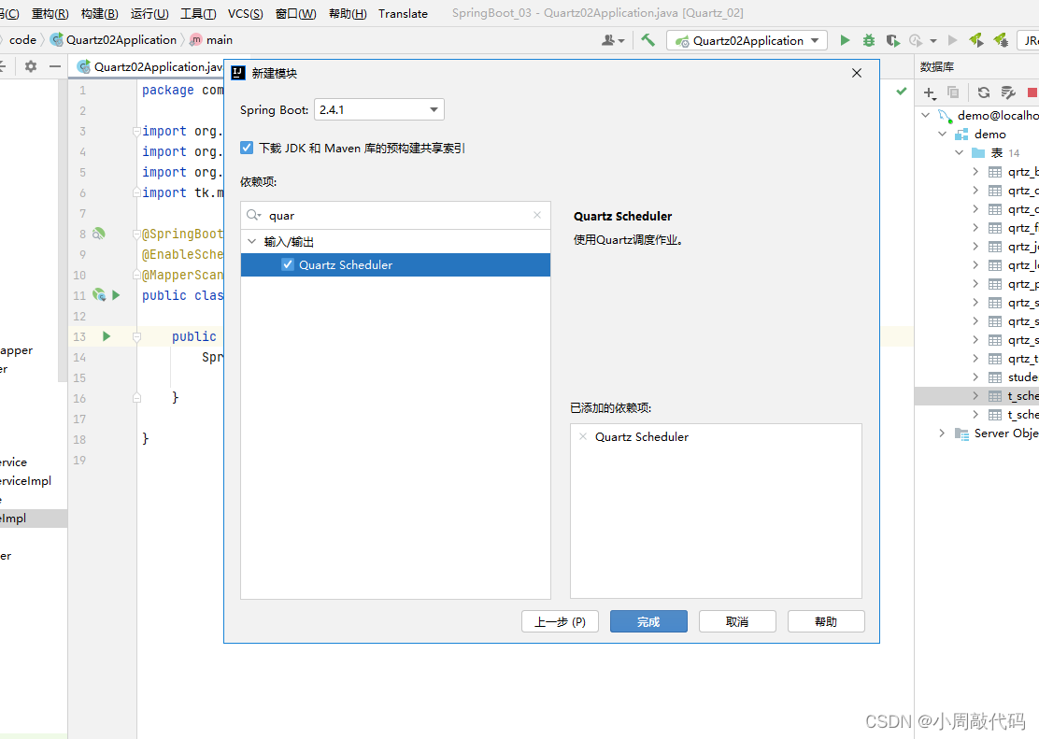This screenshot has width=1039, height=739.
Task: Click the red stop square in the database panel
Action: pos(1033,92)
